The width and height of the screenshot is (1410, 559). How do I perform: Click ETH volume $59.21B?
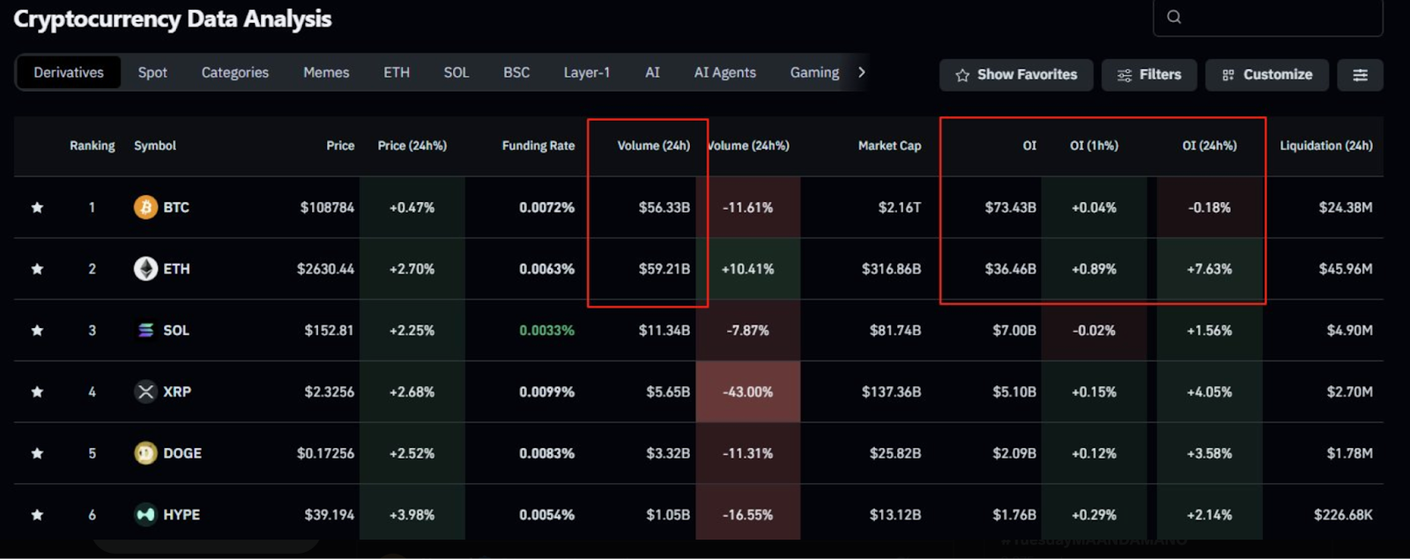tap(664, 269)
